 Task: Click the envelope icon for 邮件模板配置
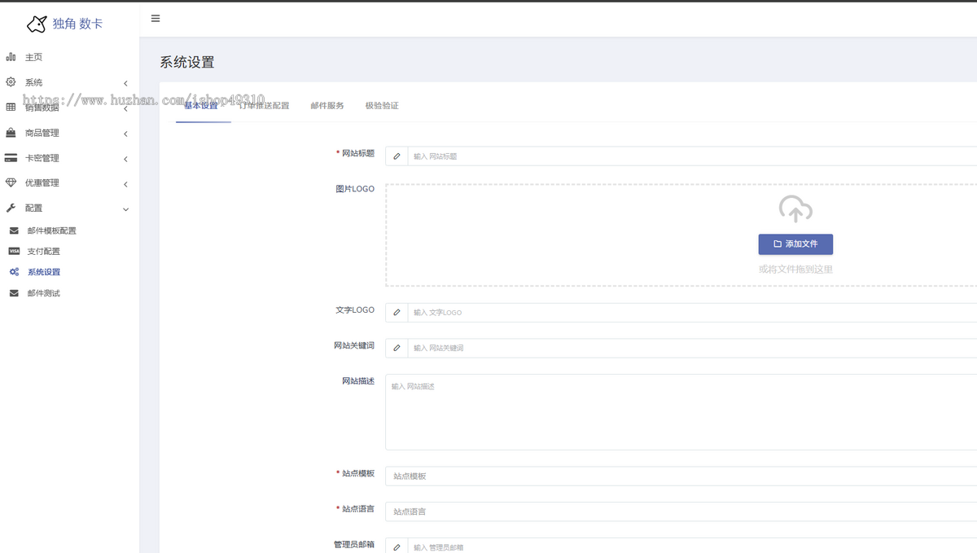(x=14, y=230)
